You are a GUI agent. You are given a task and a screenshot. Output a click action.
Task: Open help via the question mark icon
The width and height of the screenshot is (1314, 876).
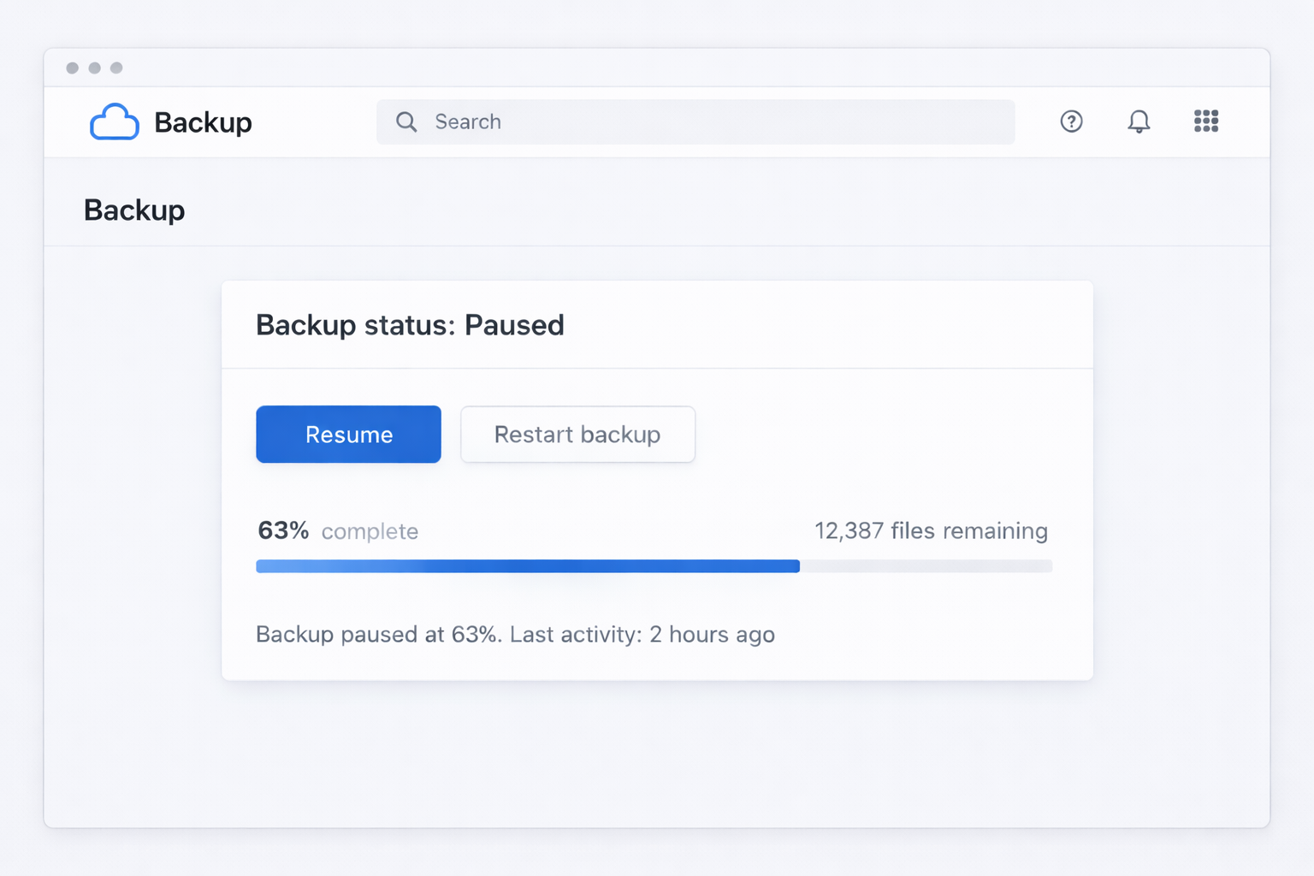pyautogui.click(x=1071, y=121)
